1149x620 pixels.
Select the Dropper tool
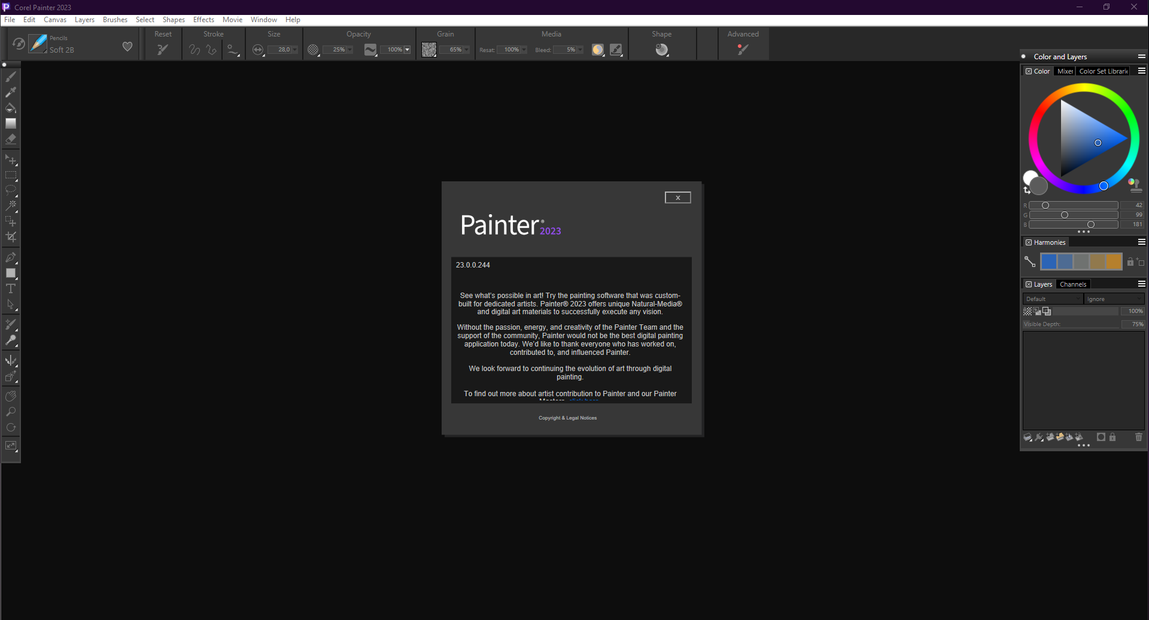[11, 92]
